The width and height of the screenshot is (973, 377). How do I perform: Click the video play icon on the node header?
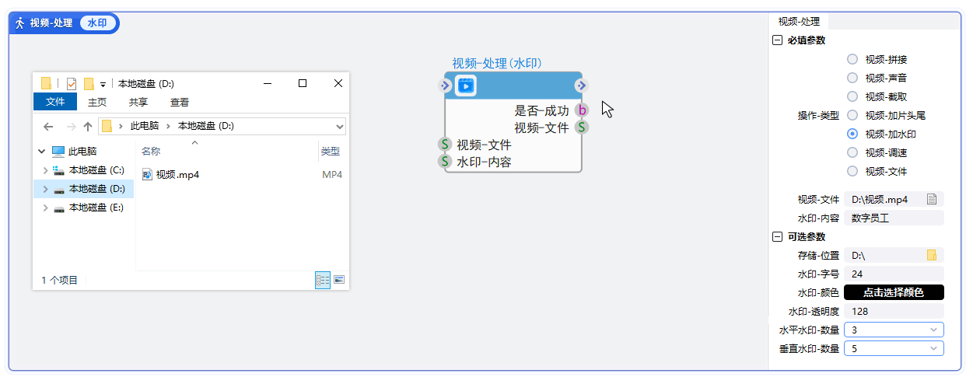point(466,86)
